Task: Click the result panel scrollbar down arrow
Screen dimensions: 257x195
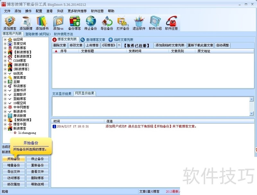Action: coord(252,114)
